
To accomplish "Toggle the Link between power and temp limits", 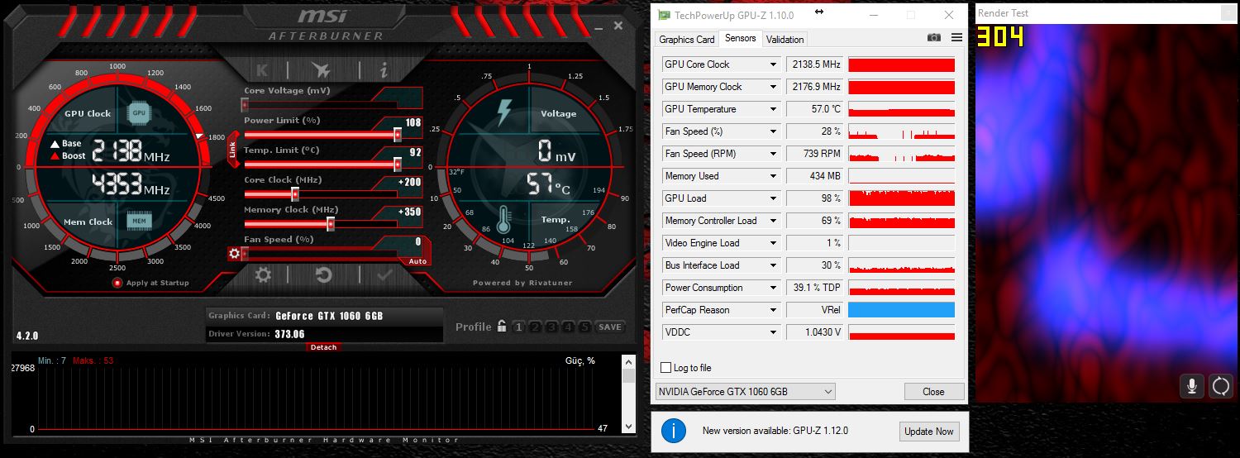I will [x=233, y=150].
